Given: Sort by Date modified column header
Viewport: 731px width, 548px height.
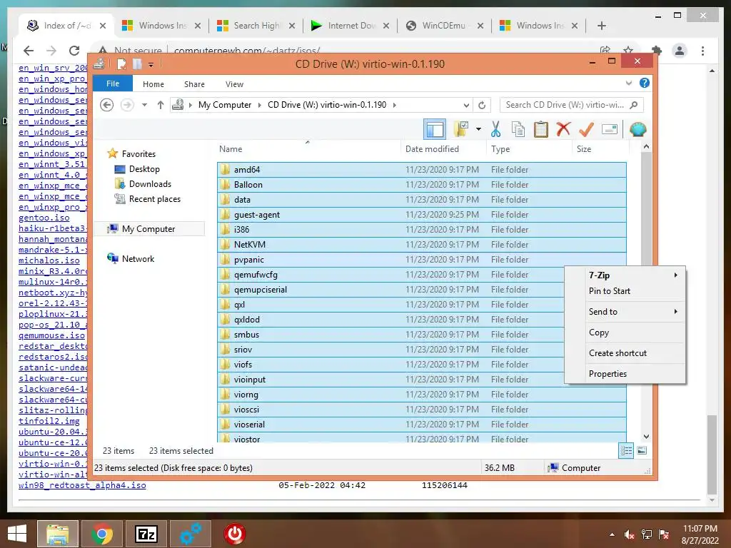Looking at the screenshot, I should [x=443, y=149].
